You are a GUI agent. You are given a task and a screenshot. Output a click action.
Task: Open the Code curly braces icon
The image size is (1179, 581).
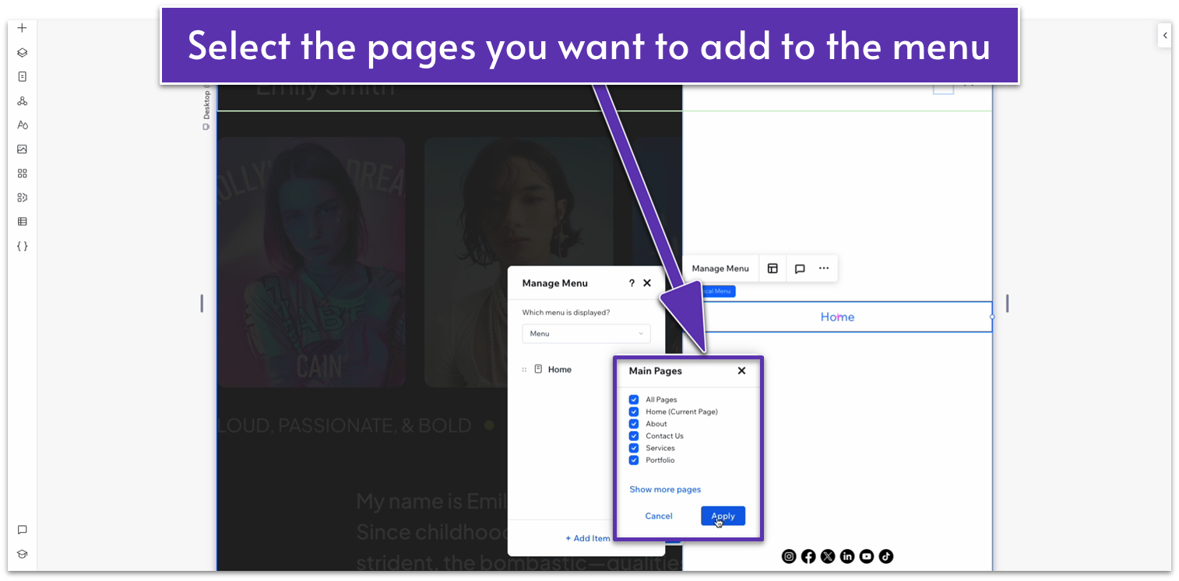click(22, 246)
